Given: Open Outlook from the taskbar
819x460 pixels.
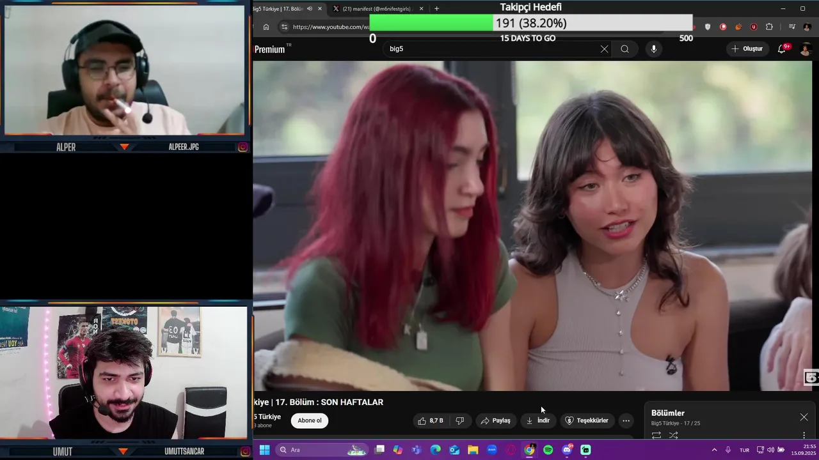Looking at the screenshot, I should pyautogui.click(x=454, y=450).
